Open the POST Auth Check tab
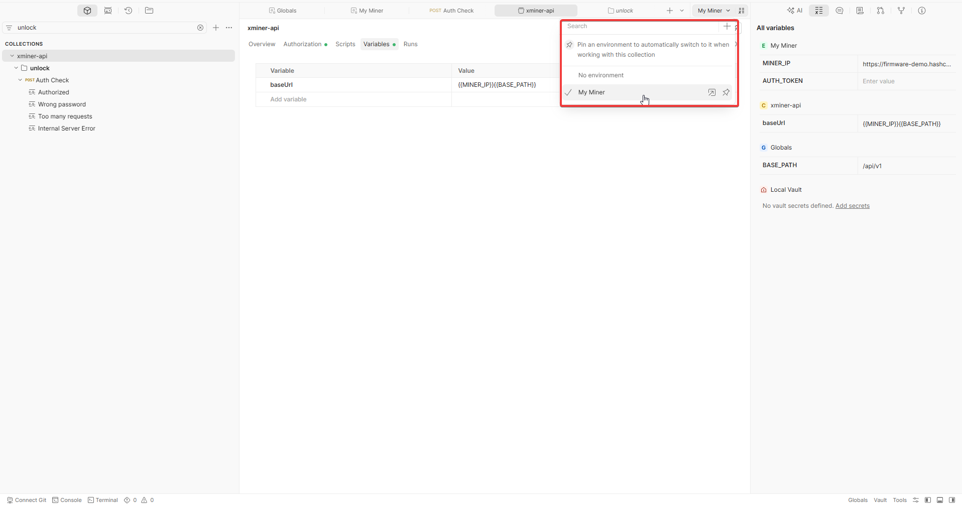Image resolution: width=962 pixels, height=506 pixels. [x=451, y=11]
